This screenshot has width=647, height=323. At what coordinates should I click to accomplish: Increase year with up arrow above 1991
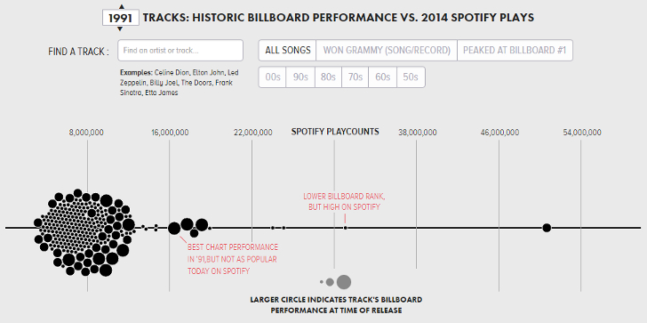[x=121, y=6]
